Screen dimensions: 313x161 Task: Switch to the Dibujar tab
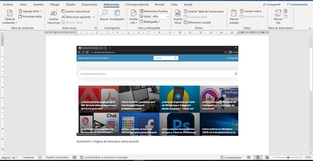point(55,4)
